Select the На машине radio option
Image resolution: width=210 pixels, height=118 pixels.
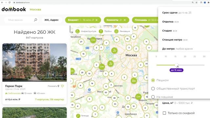pyautogui.click(x=153, y=97)
